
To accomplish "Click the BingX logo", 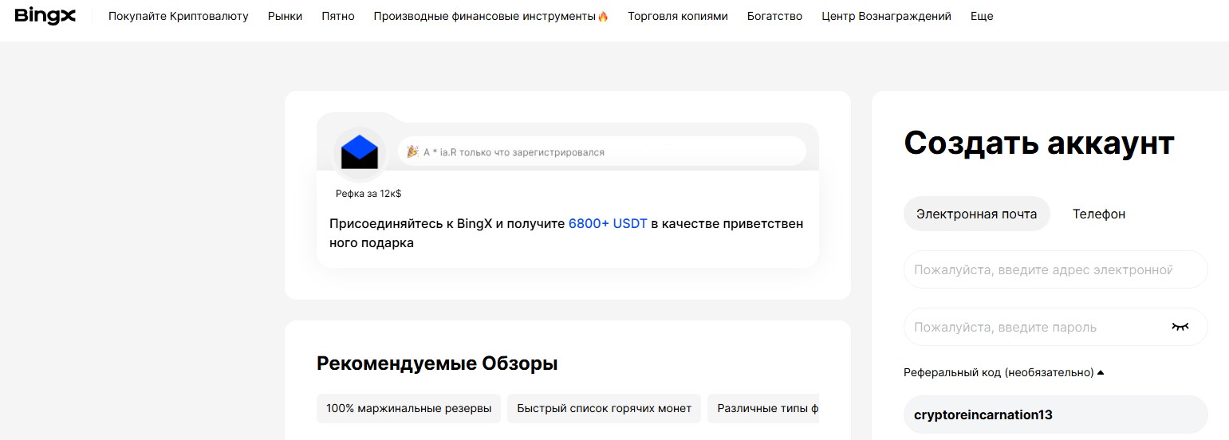I will 45,16.
